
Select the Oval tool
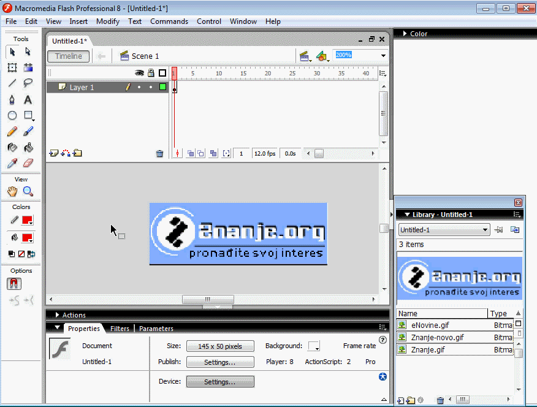pyautogui.click(x=12, y=115)
